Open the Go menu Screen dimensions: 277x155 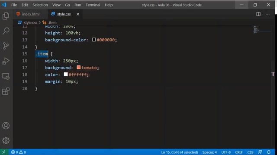point(68,5)
